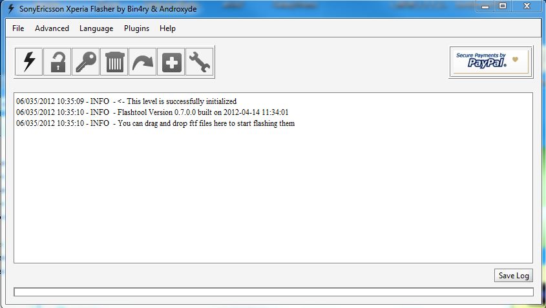The height and width of the screenshot is (308, 546).
Task: Close the Xperia Flasher window
Action: click(527, 6)
